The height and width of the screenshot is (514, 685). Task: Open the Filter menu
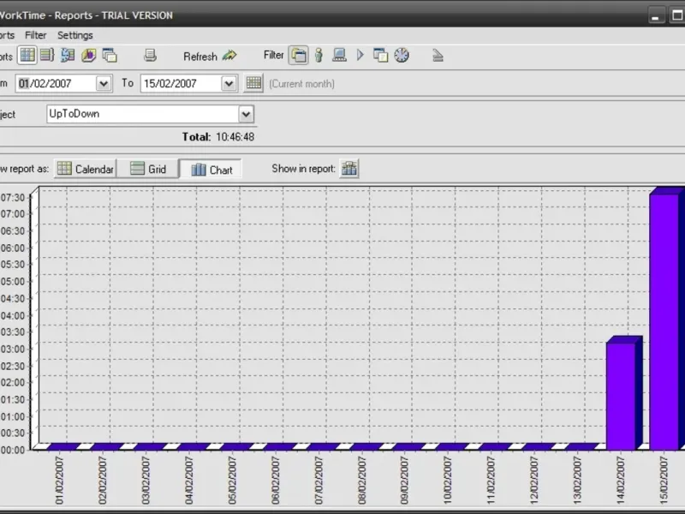(x=36, y=35)
